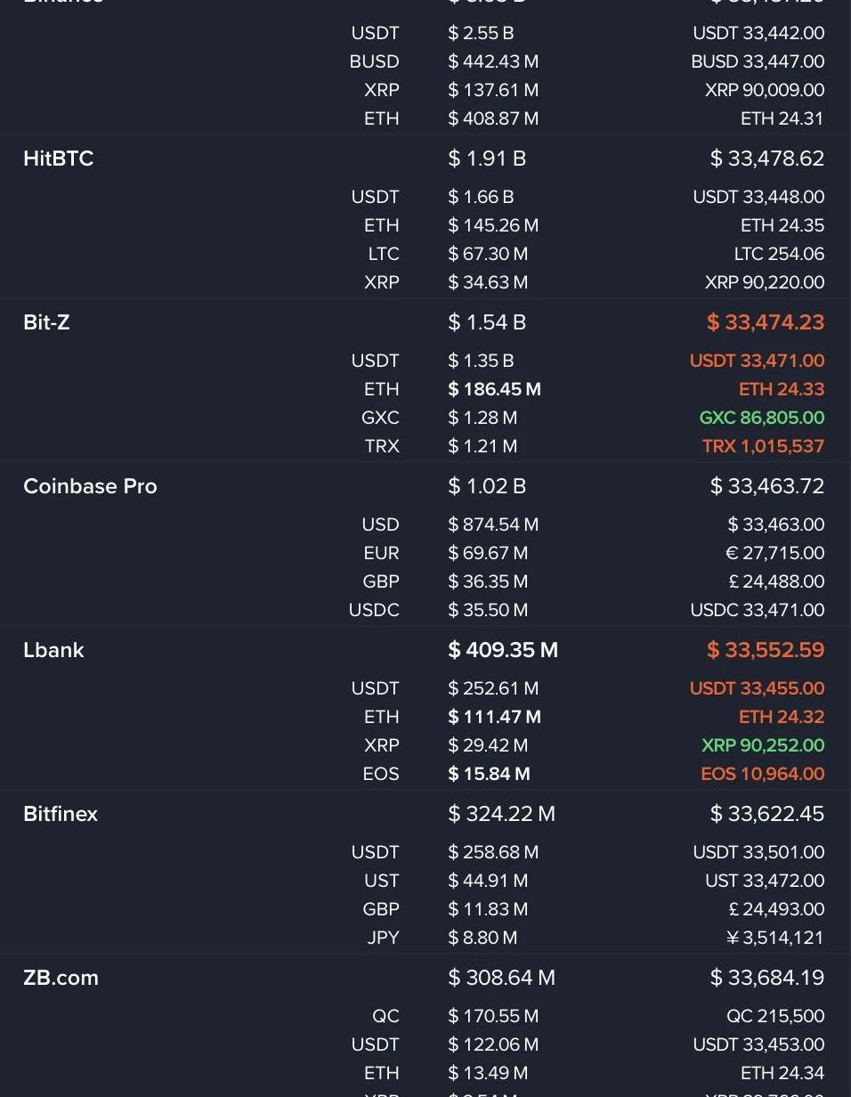Choose the JPY pair under Bitfinex
The width and height of the screenshot is (851, 1097).
[383, 938]
